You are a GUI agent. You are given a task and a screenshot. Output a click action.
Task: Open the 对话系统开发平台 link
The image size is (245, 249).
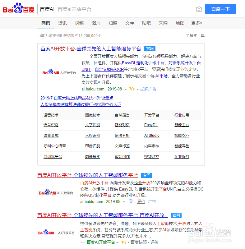point(184,63)
